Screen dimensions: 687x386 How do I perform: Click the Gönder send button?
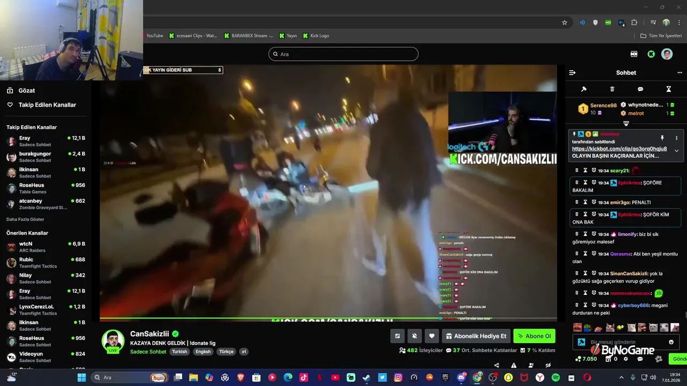678,359
